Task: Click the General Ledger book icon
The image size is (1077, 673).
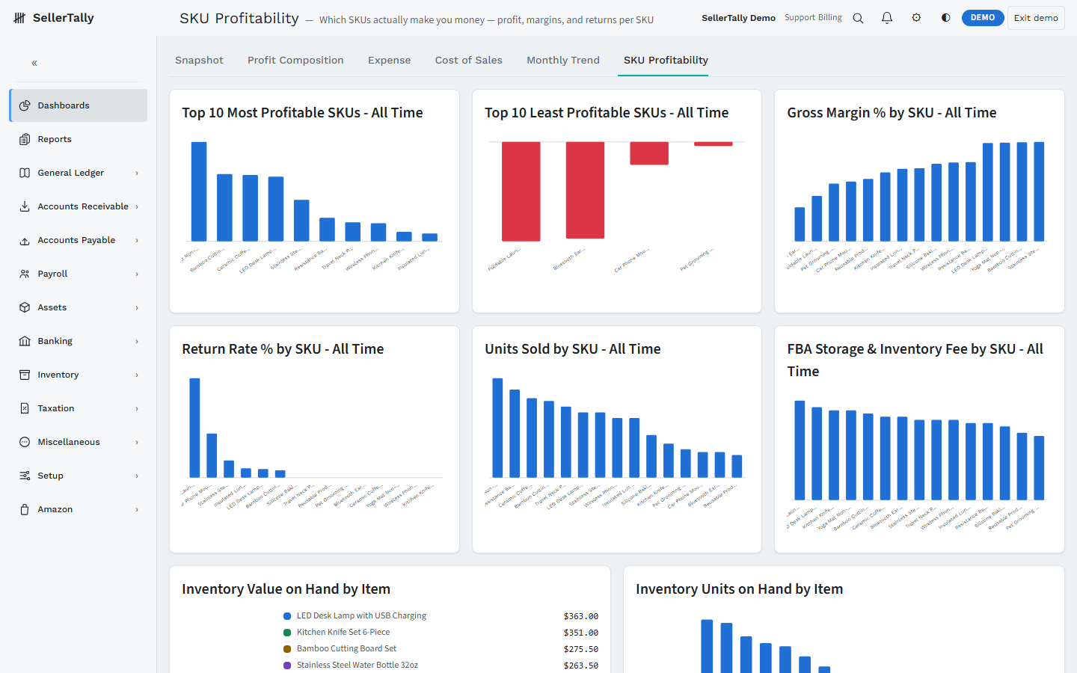Action: point(25,173)
